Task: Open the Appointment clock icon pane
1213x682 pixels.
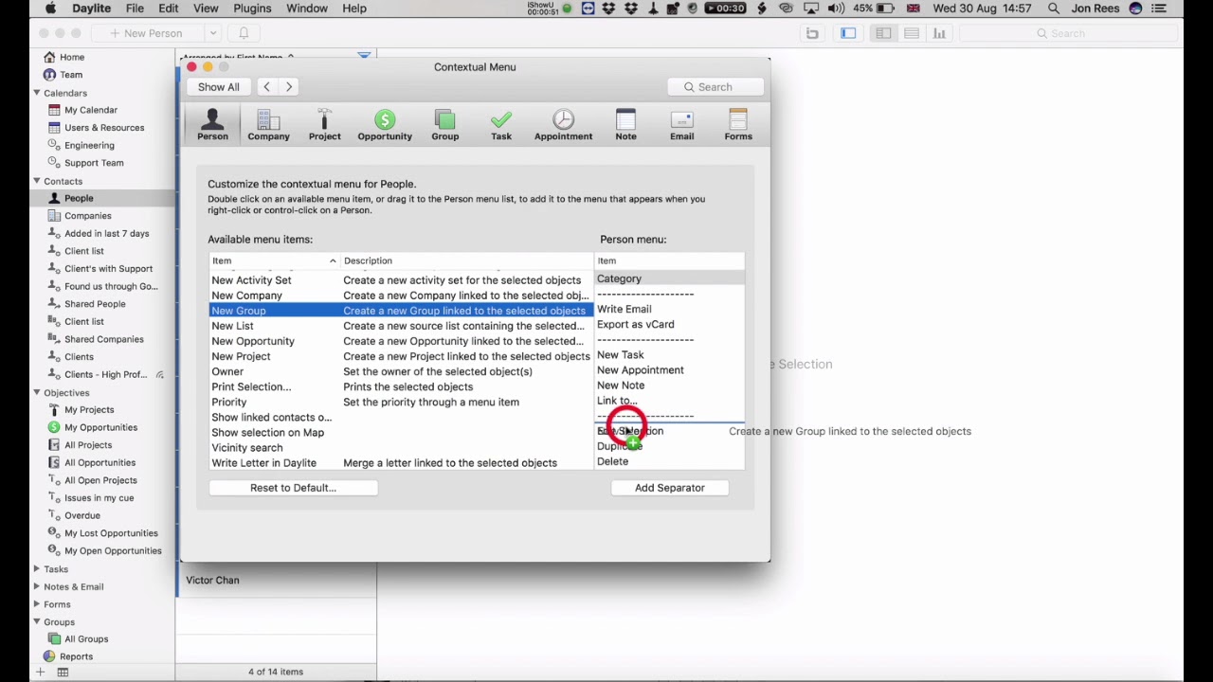Action: coord(563,124)
